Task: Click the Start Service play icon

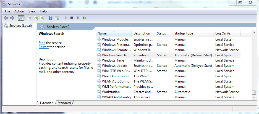Action: (x=66, y=18)
